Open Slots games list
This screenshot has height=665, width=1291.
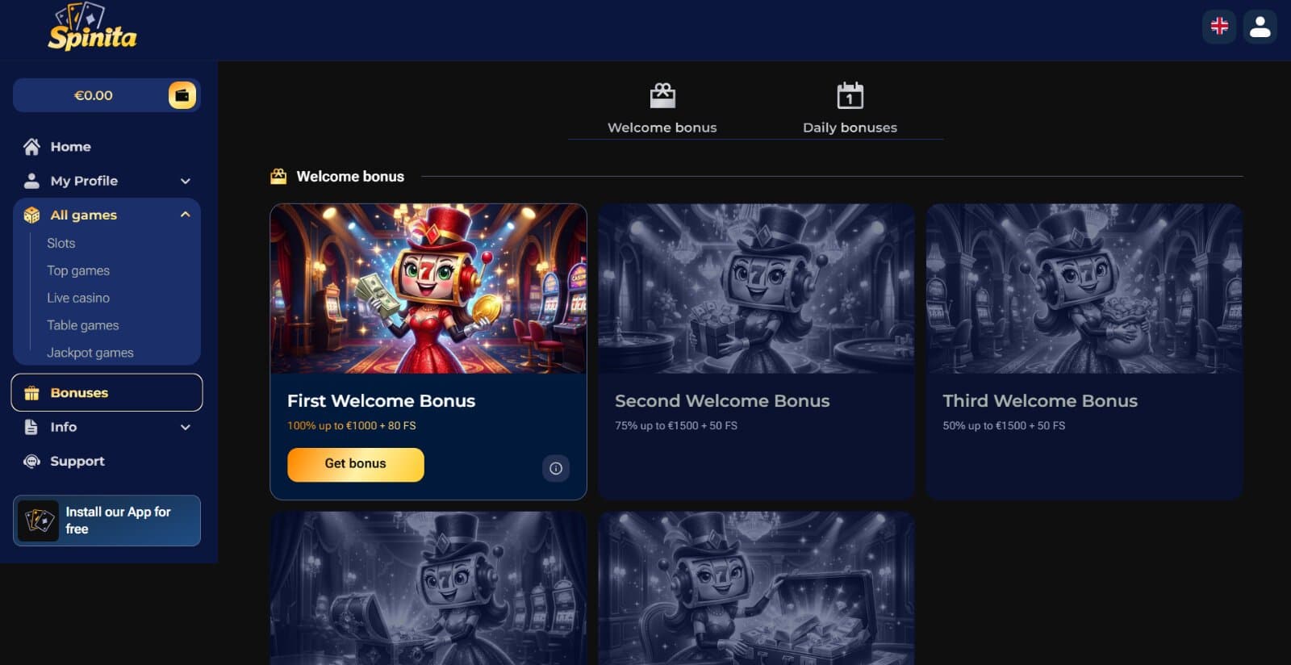tap(61, 243)
